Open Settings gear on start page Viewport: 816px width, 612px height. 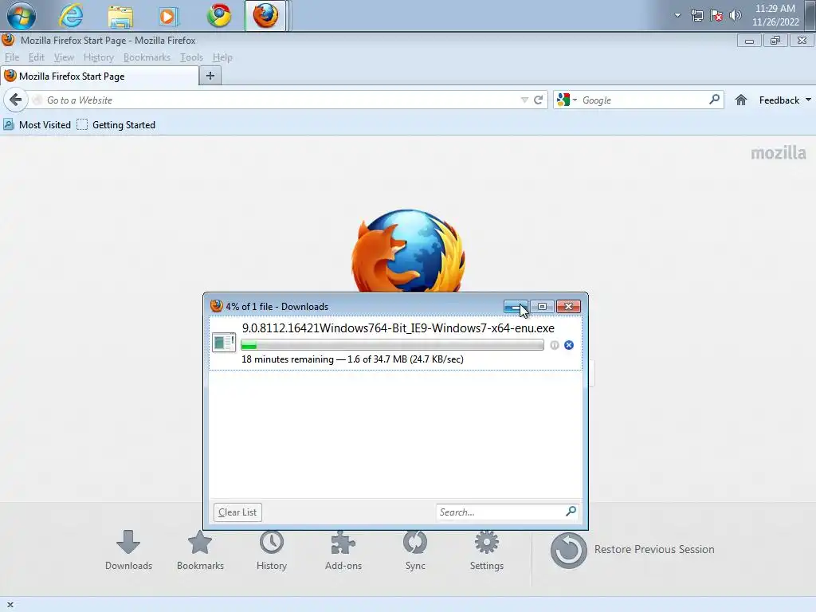(487, 551)
